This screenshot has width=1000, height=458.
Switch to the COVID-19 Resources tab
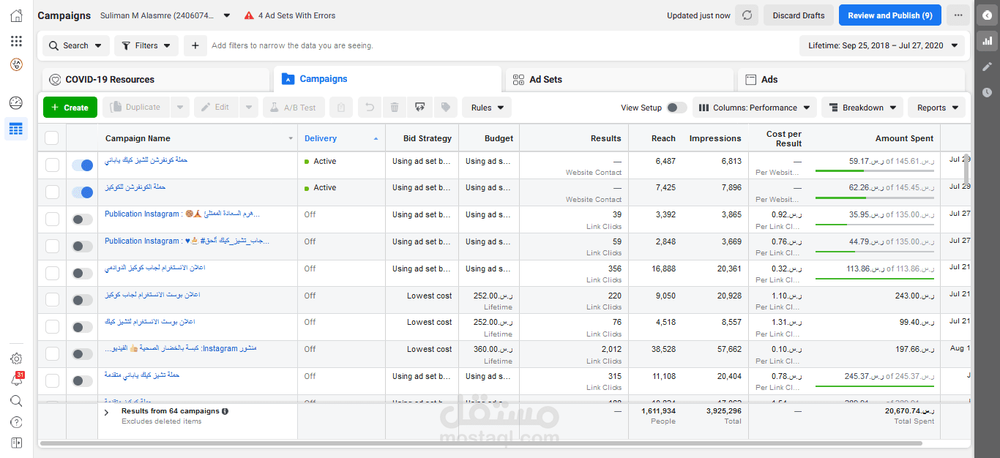155,80
